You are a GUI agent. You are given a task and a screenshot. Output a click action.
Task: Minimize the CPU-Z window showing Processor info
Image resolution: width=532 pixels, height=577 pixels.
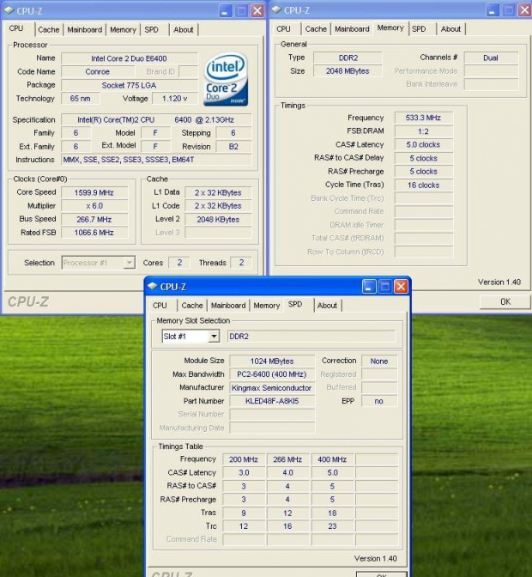[226, 10]
